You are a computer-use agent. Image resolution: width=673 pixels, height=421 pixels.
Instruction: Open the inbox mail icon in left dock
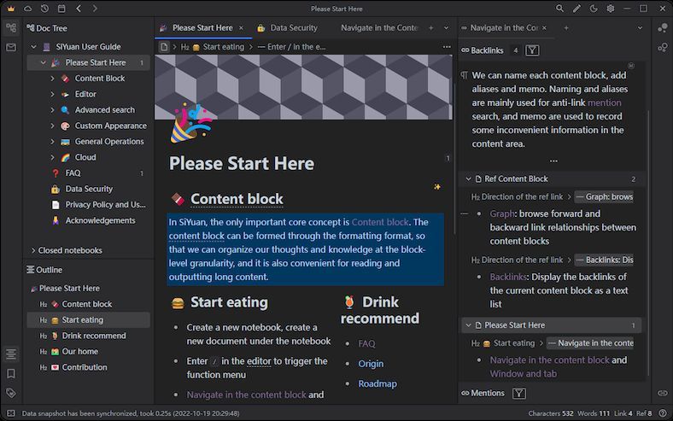click(x=11, y=47)
